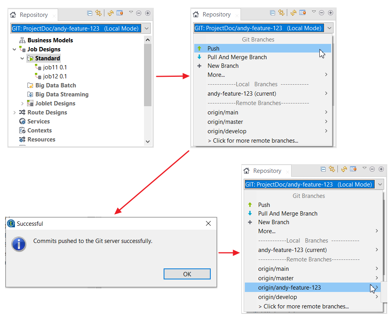Click Push in menu listing origin/andy-feature-123
Screen dimensions: 392x319
pos(264,205)
